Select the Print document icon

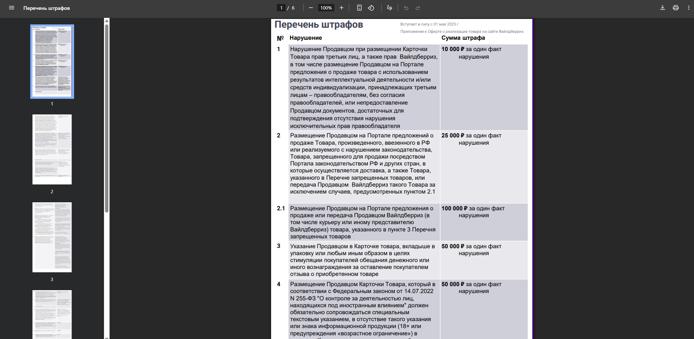[675, 7]
